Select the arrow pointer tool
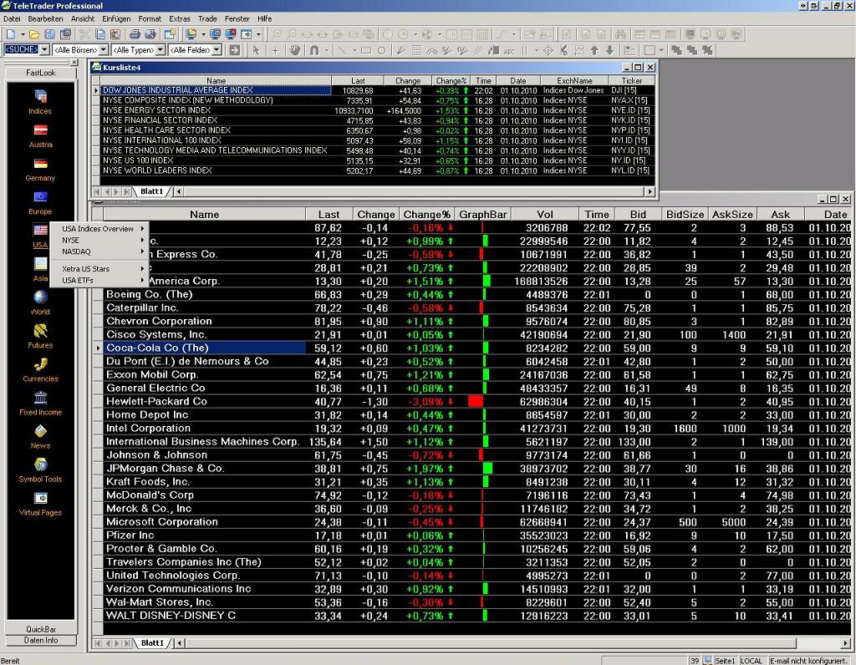 (x=256, y=50)
